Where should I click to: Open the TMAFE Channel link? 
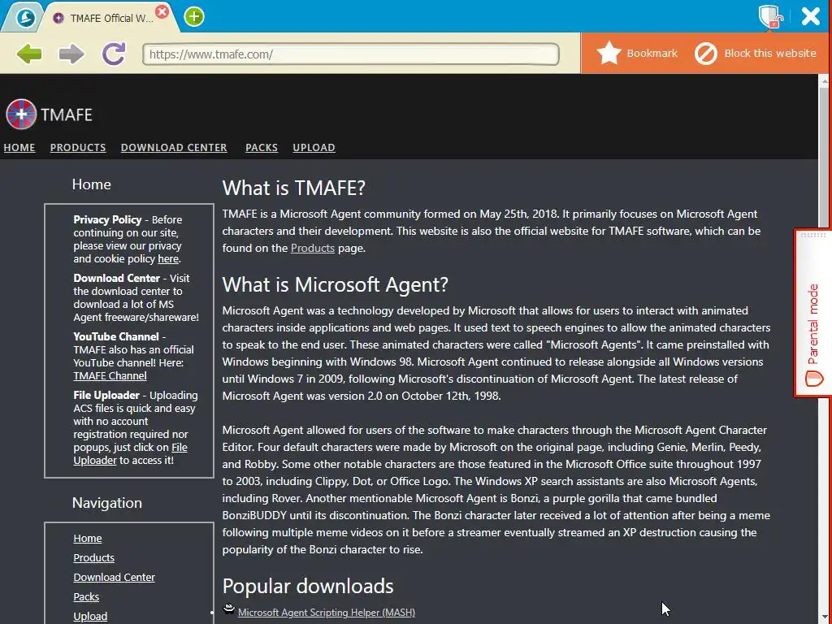tap(110, 375)
